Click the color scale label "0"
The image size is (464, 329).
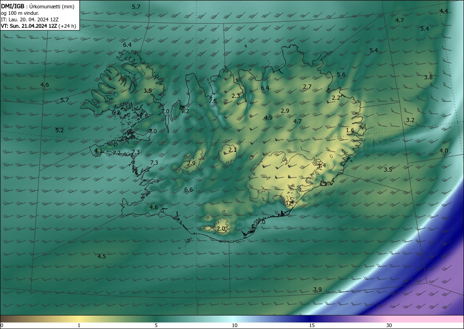point(2,325)
